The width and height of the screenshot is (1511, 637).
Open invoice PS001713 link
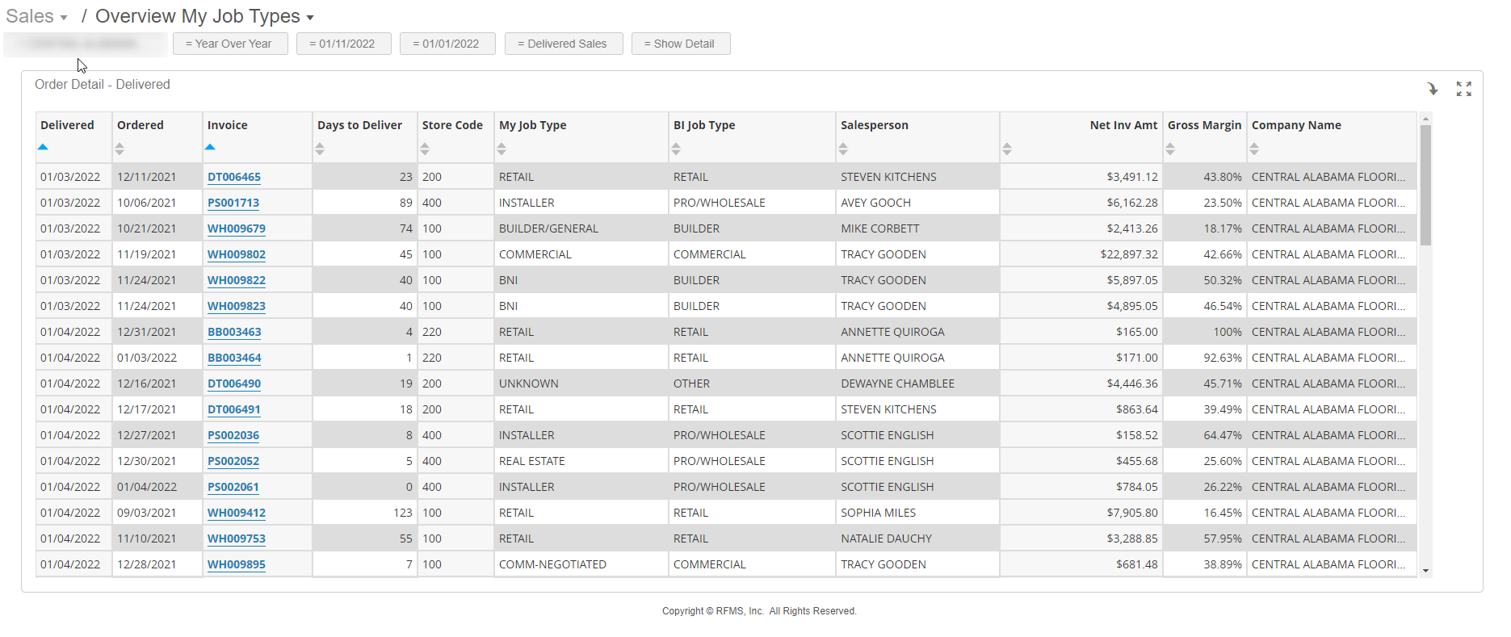coord(233,203)
